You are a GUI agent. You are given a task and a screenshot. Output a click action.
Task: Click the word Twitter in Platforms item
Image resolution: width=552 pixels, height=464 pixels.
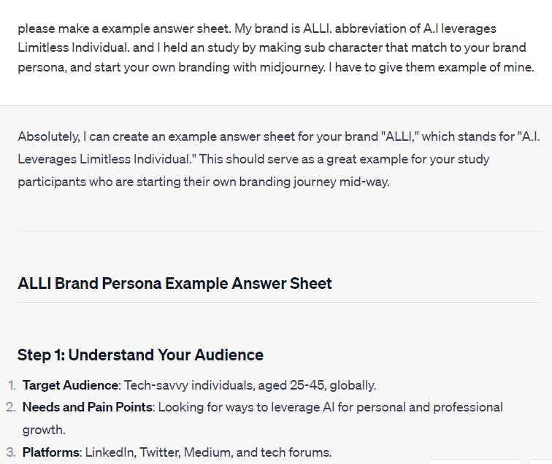(x=160, y=452)
